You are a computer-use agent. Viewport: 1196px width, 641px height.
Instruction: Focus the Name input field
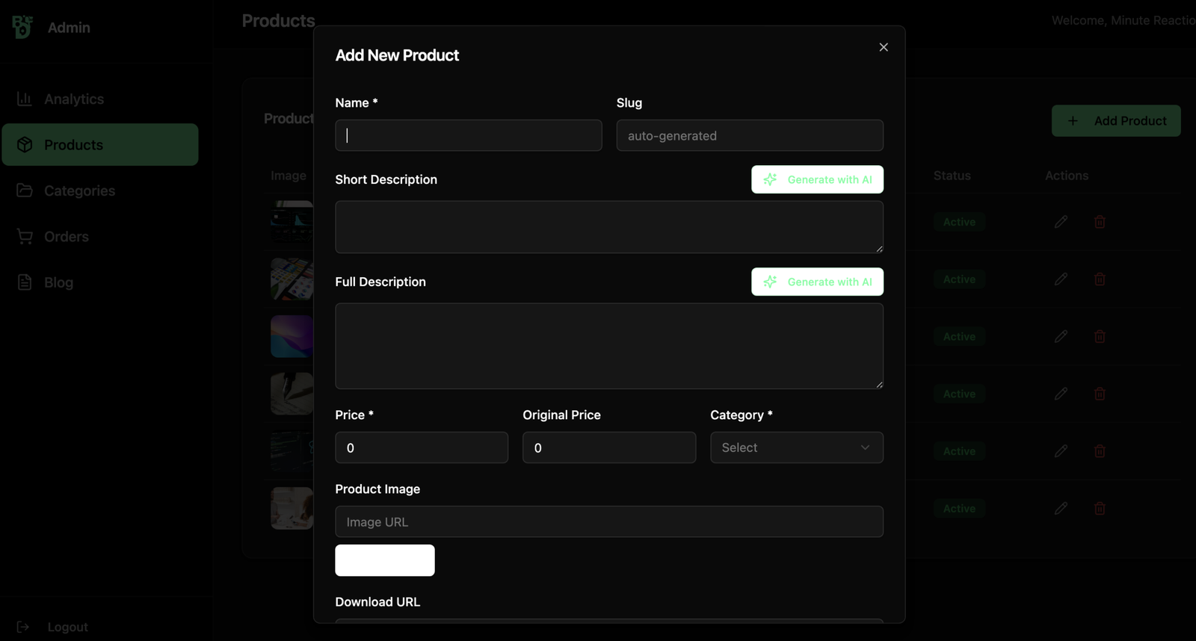469,135
